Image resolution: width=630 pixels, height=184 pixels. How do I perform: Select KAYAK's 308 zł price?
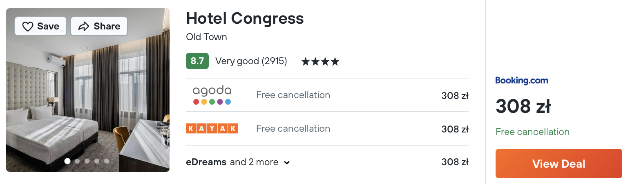pos(455,129)
